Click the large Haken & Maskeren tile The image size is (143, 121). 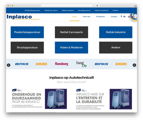coord(71,47)
